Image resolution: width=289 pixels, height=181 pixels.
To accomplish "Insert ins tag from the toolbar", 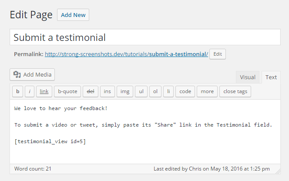I will [x=107, y=91].
